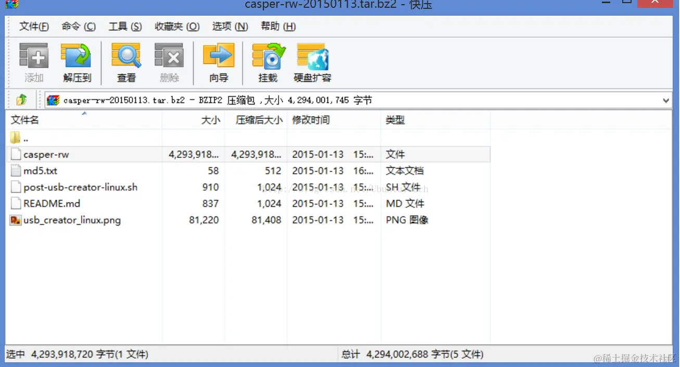Image resolution: width=680 pixels, height=367 pixels.
Task: Select the post-usb-creator-linux.sh file name
Action: click(x=81, y=187)
